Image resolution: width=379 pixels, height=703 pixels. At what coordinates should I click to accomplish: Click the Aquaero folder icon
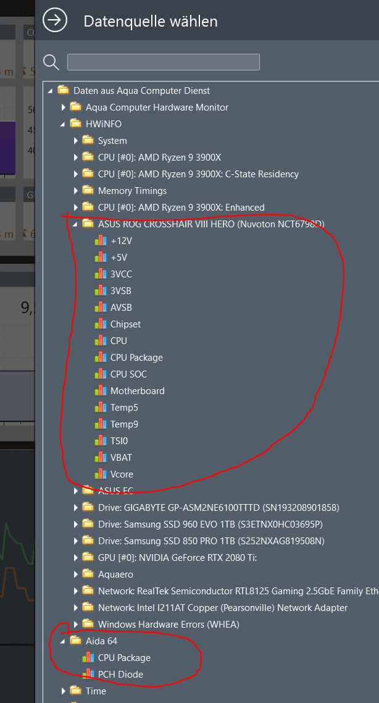coord(88,575)
